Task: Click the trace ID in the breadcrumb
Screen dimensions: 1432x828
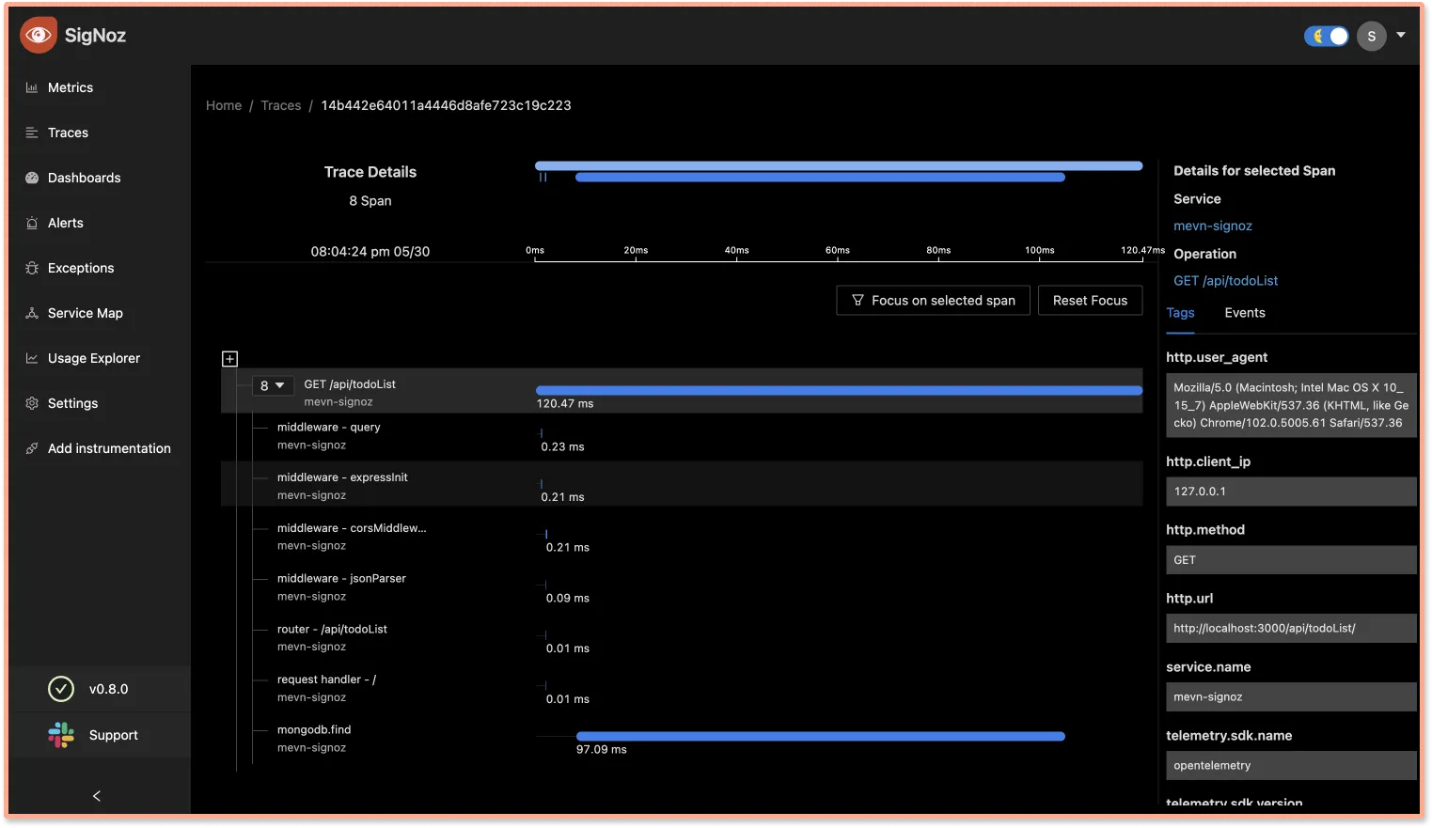Action: pyautogui.click(x=446, y=105)
